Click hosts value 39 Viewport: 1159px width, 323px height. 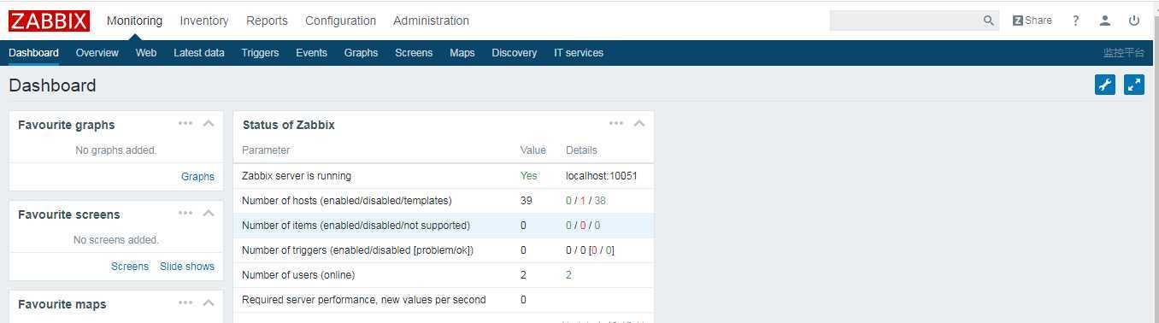coord(527,201)
